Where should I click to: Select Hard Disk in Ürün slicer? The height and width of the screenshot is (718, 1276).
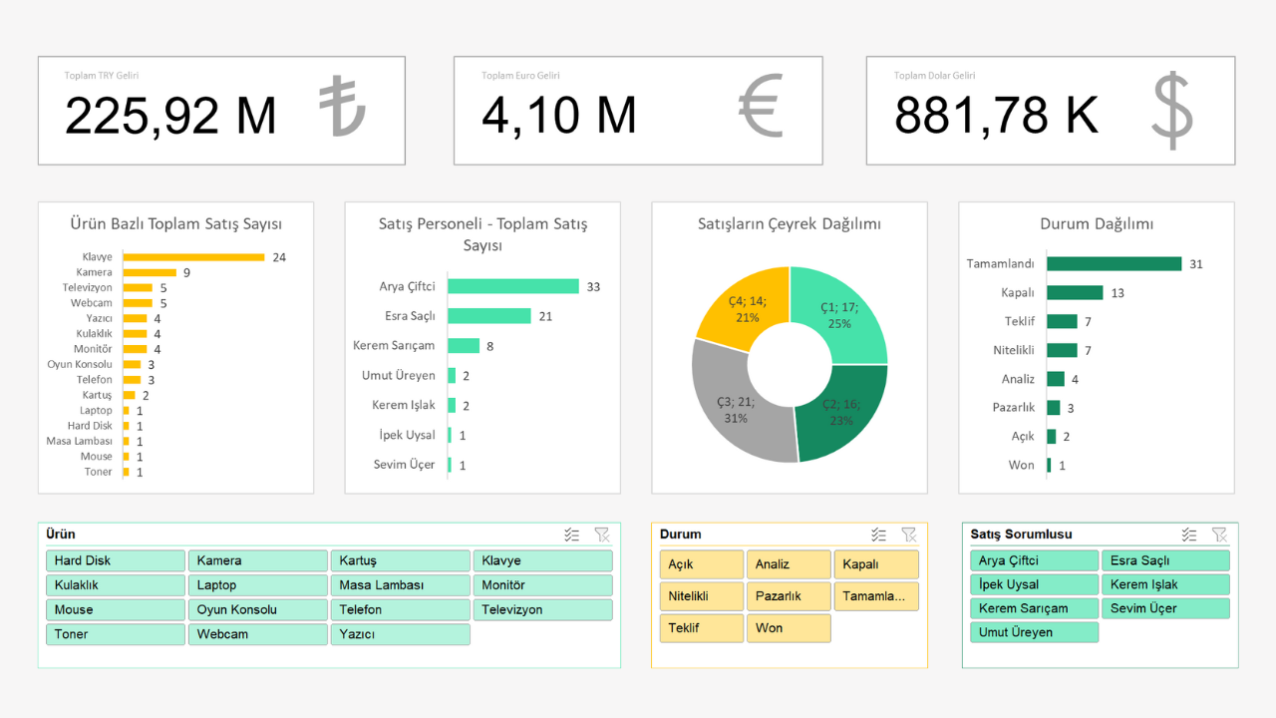(x=116, y=560)
